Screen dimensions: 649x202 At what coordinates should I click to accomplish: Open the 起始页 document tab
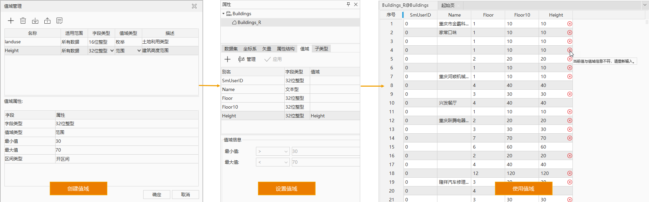click(448, 5)
